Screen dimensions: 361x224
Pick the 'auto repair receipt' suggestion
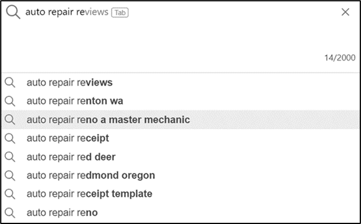181,138
